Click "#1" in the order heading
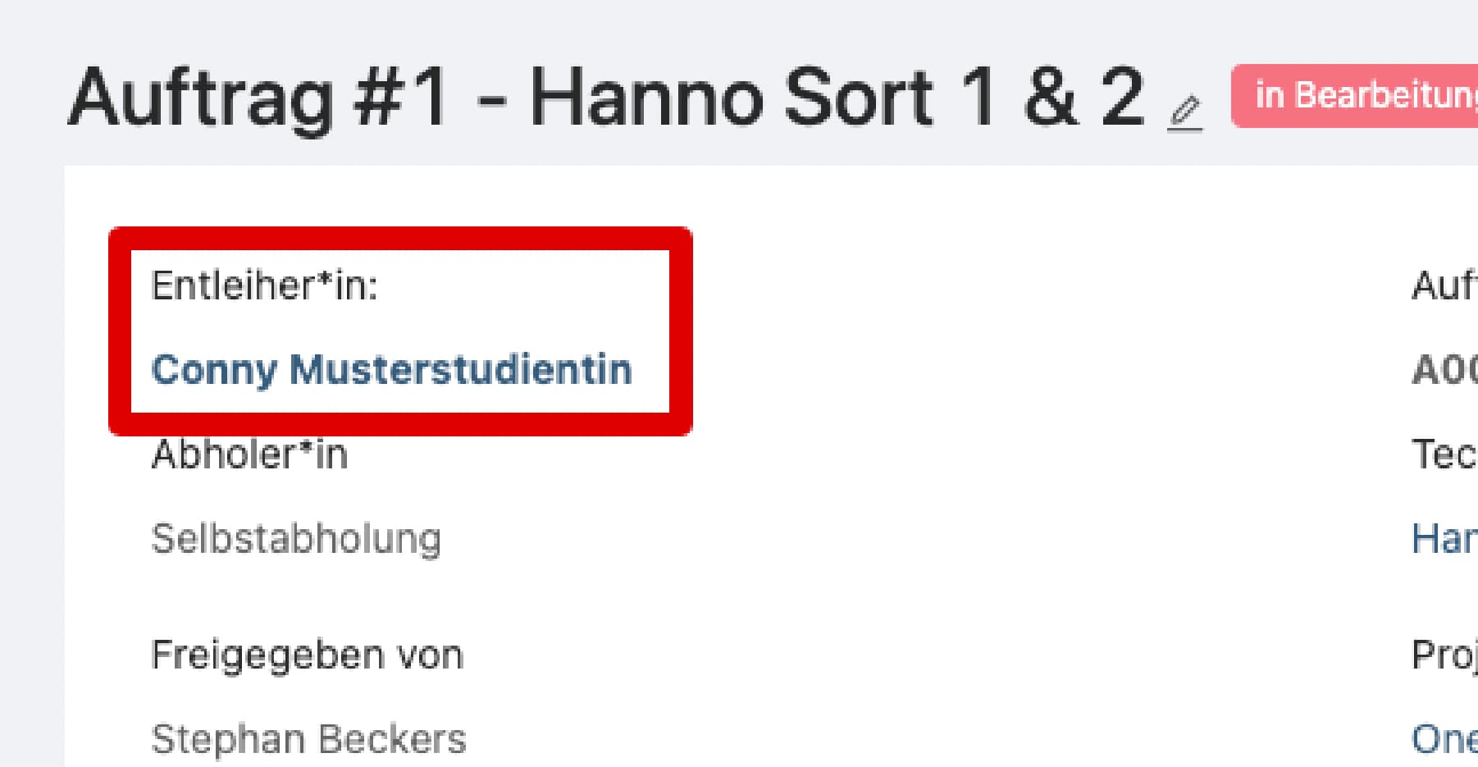 click(x=400, y=98)
